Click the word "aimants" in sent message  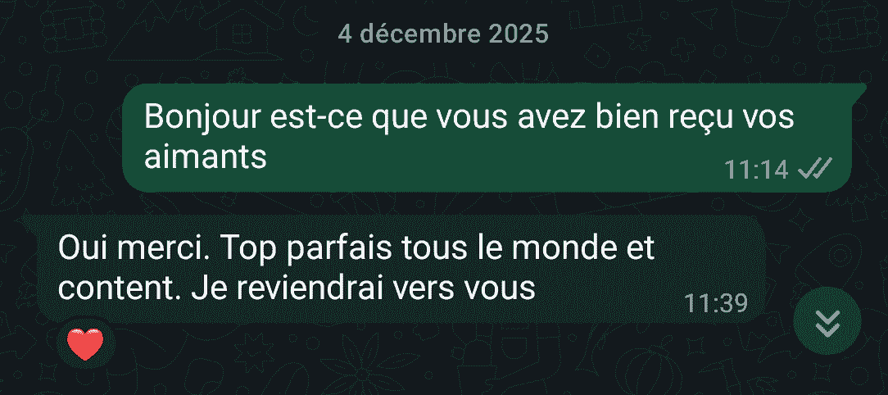tap(205, 157)
